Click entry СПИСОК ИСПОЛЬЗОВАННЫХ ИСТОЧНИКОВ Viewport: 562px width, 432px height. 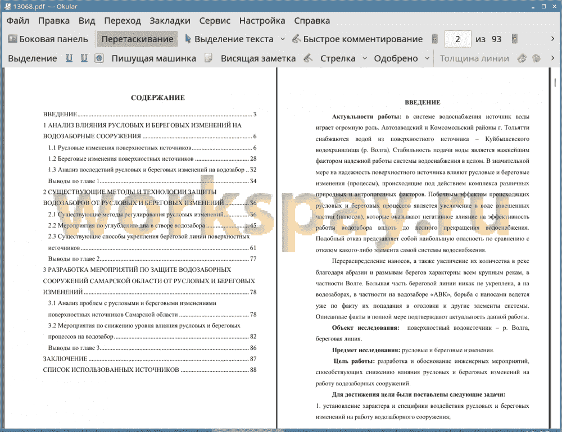[x=150, y=370]
